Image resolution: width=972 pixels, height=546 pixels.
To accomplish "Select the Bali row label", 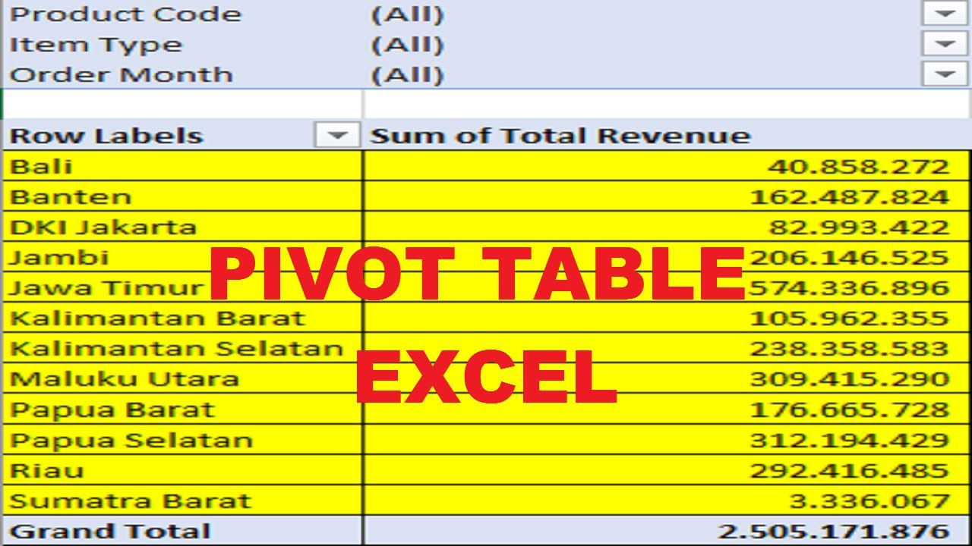I will 182,166.
